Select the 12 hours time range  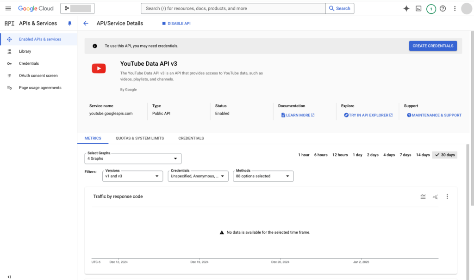tap(340, 155)
